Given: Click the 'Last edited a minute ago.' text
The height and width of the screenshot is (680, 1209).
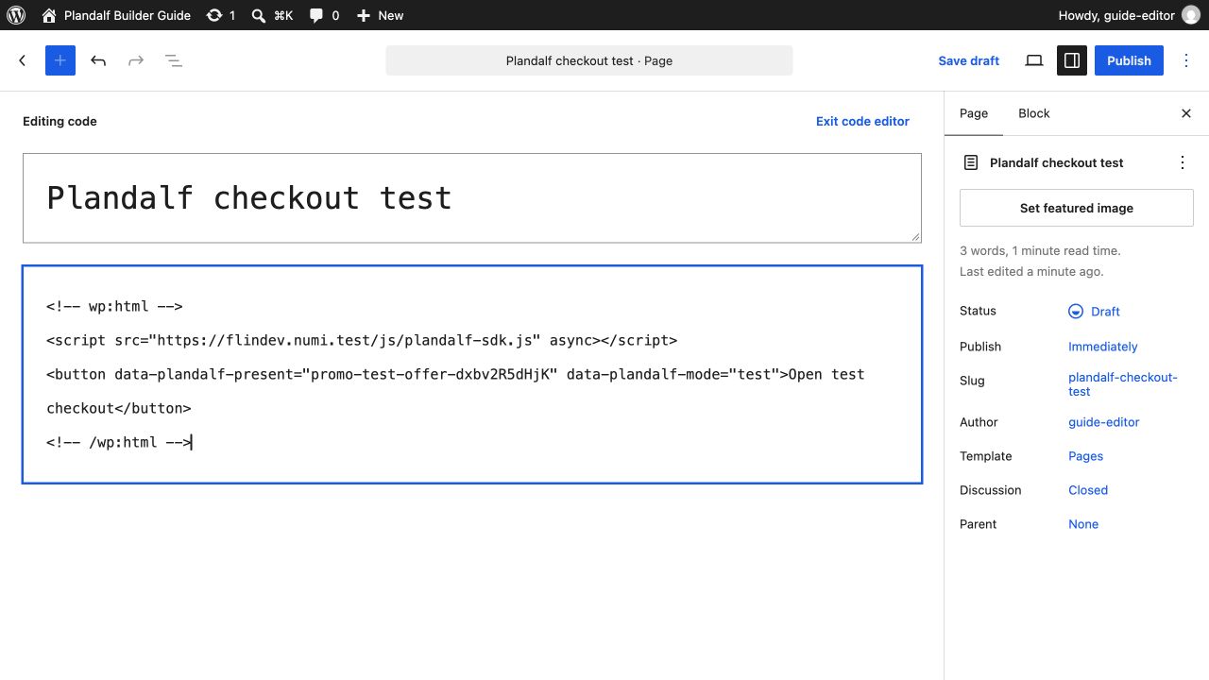Looking at the screenshot, I should pos(1031,271).
